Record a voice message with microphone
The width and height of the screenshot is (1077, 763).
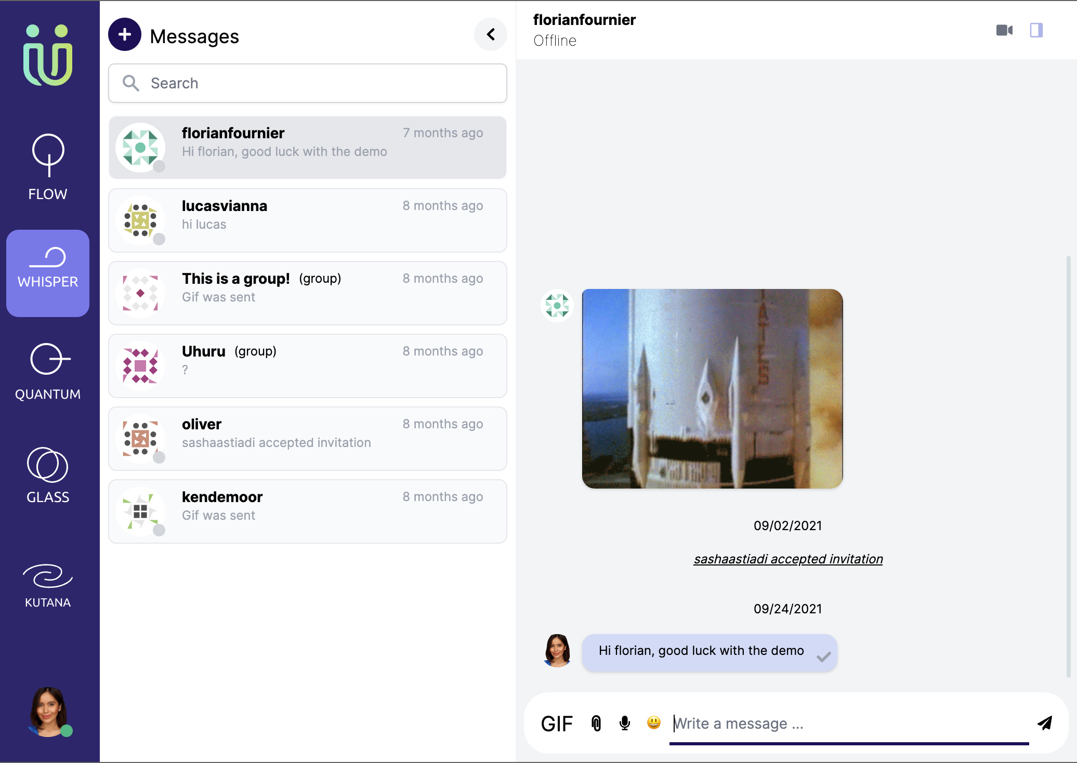(x=625, y=723)
